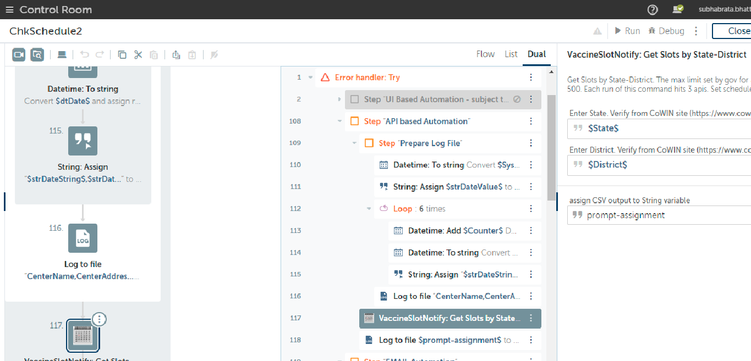This screenshot has width=751, height=361.
Task: Switch to the Flow view tab
Action: [485, 54]
